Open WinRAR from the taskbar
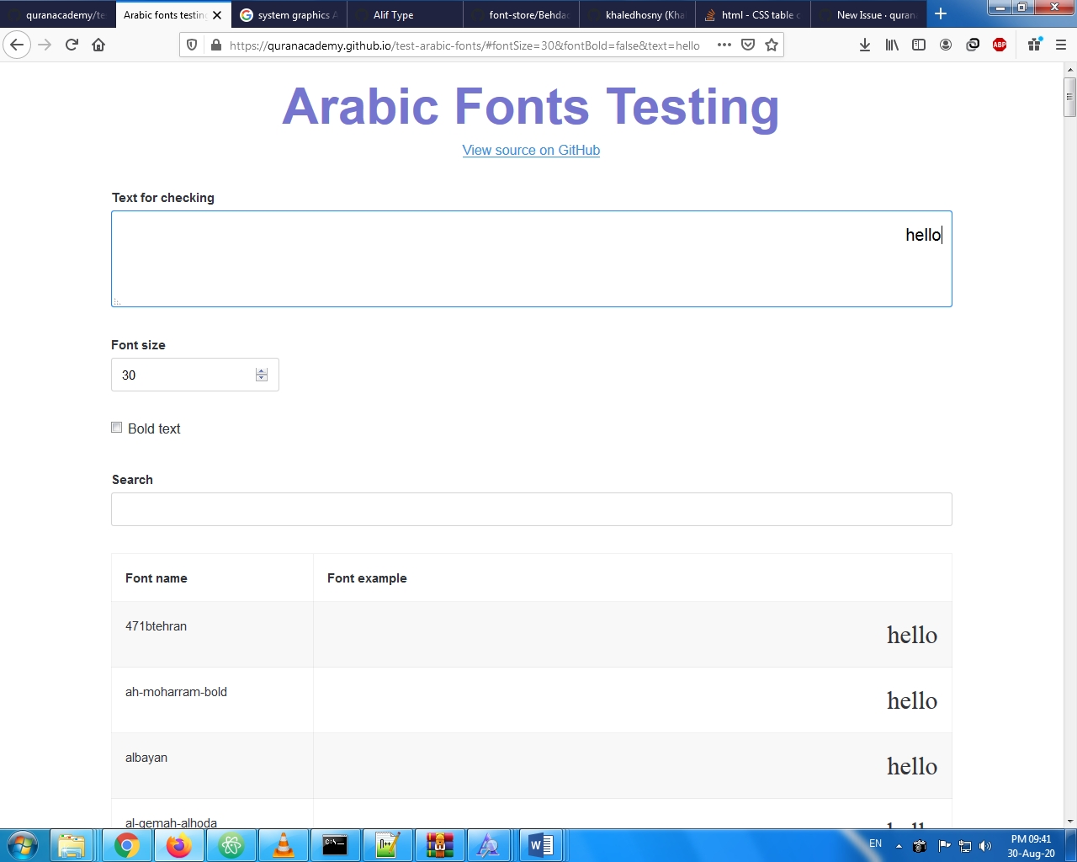This screenshot has width=1077, height=862. pyautogui.click(x=440, y=845)
